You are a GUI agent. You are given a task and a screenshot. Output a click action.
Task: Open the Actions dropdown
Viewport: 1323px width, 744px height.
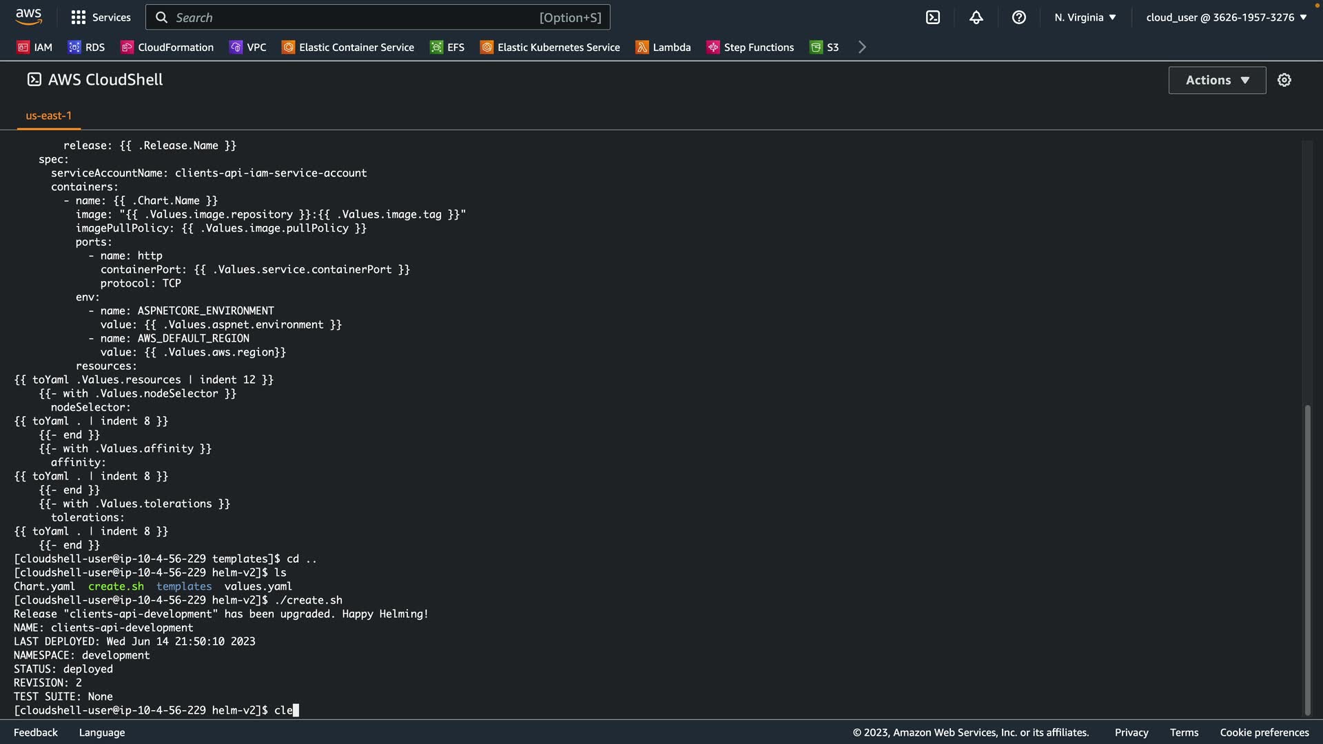[x=1217, y=80]
